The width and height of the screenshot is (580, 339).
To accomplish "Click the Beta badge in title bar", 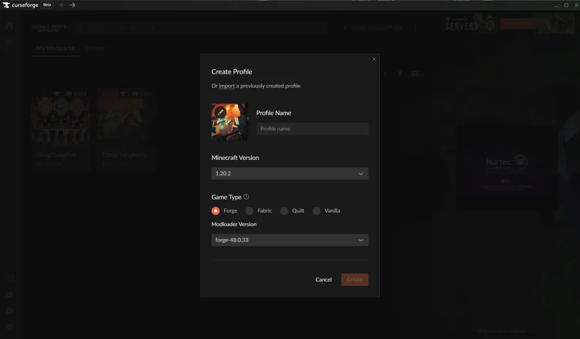I will tap(47, 5).
